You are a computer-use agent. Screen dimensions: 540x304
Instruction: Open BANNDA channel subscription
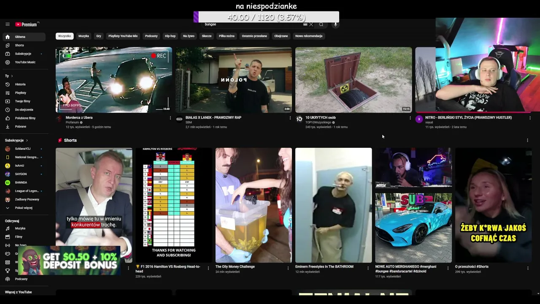pos(24,182)
